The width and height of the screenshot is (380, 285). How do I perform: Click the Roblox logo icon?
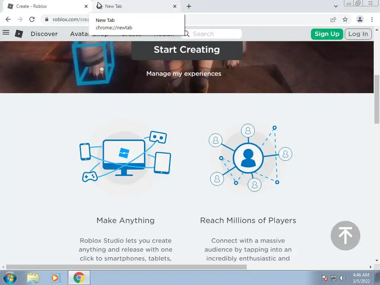tap(19, 34)
